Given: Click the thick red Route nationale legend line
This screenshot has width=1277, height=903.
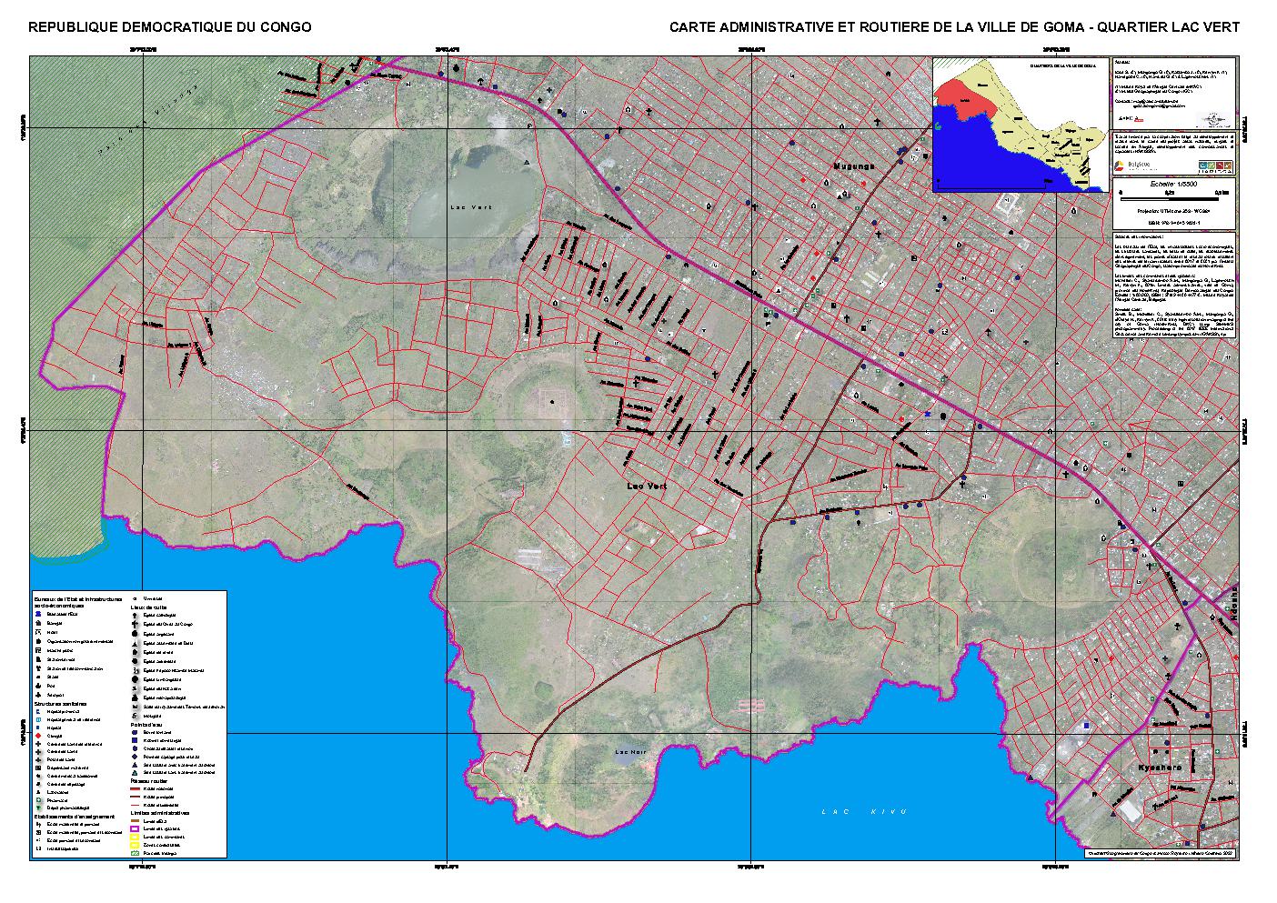Looking at the screenshot, I should coord(135,788).
